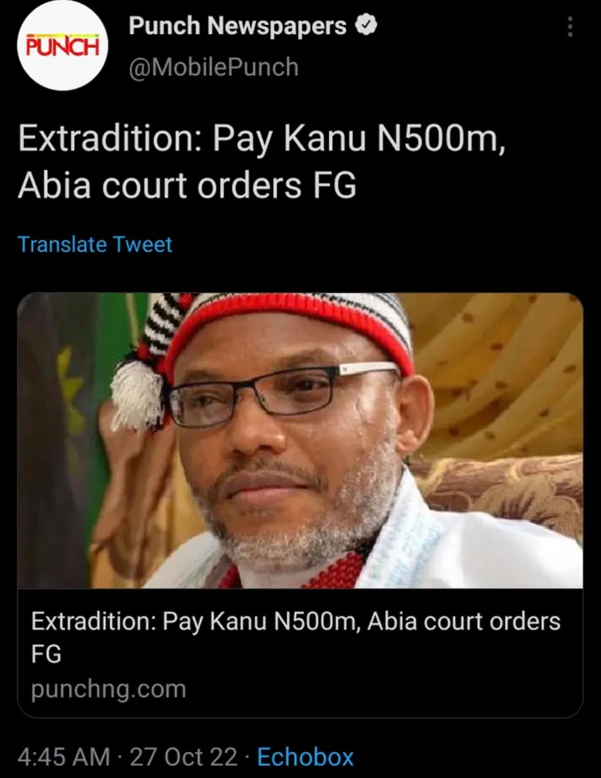This screenshot has height=778, width=601.
Task: Open the link card headline about Kanu N500m
Action: point(295,637)
